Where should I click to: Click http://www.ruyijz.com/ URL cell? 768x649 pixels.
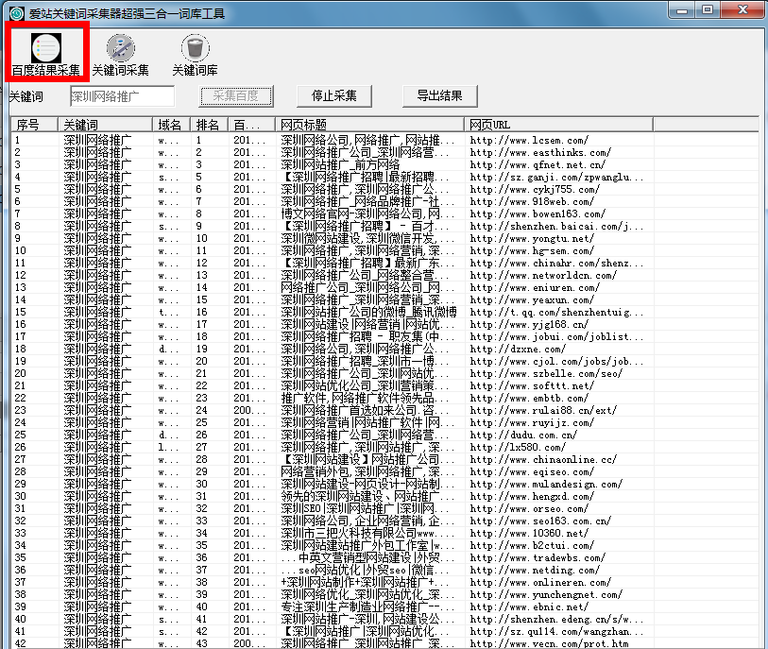coord(532,422)
